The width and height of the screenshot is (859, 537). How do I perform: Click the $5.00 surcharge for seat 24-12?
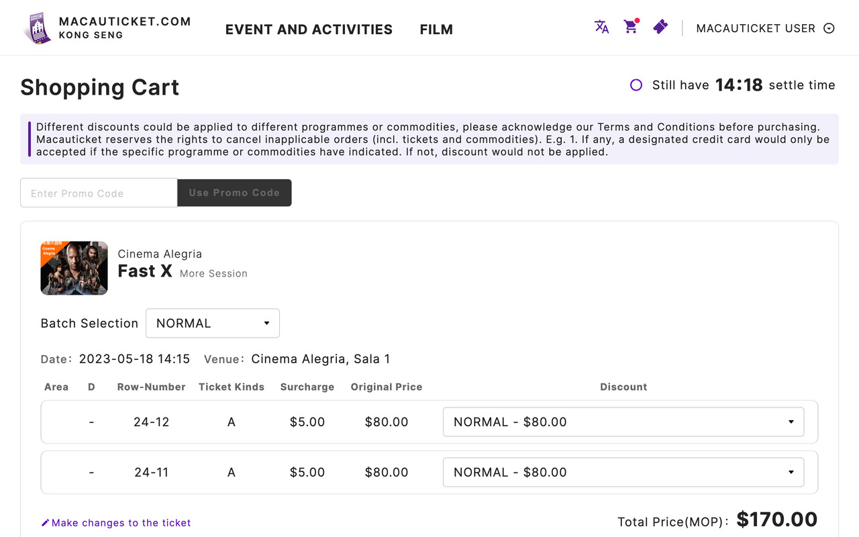[307, 422]
